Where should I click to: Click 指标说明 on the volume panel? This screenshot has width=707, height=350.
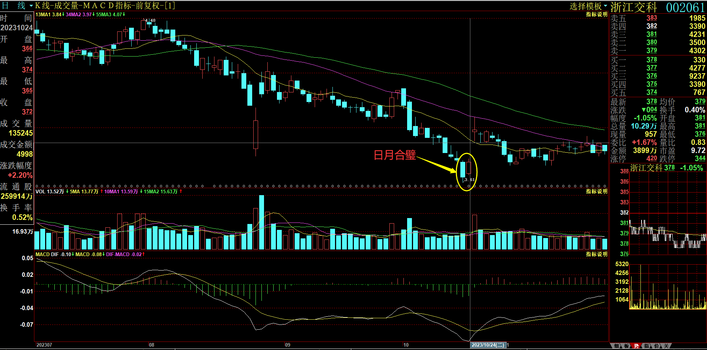point(596,191)
